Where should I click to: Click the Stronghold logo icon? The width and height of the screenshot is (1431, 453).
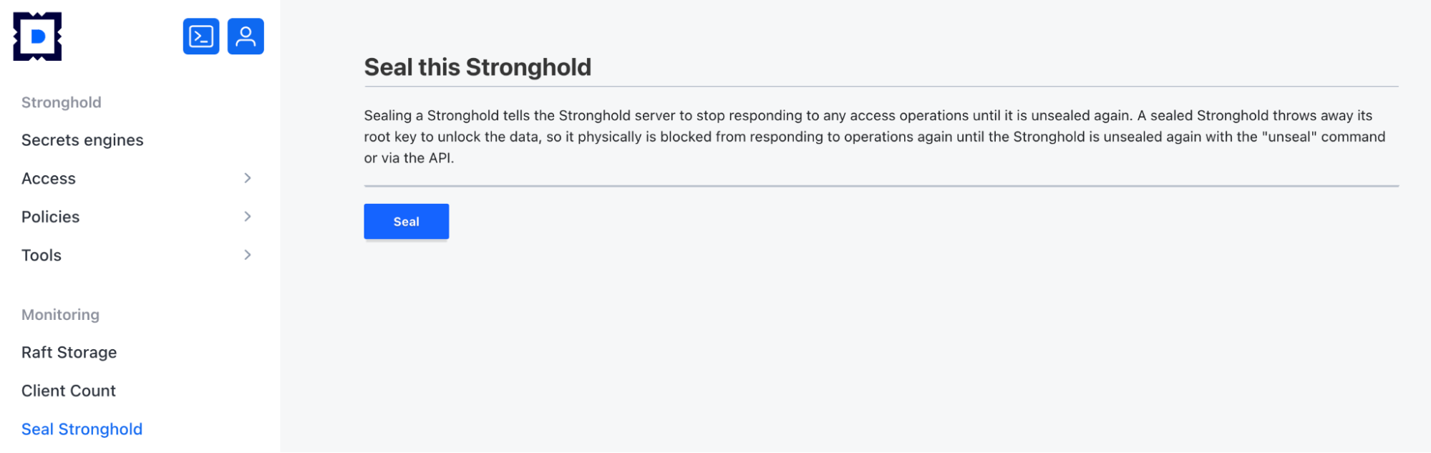point(37,36)
